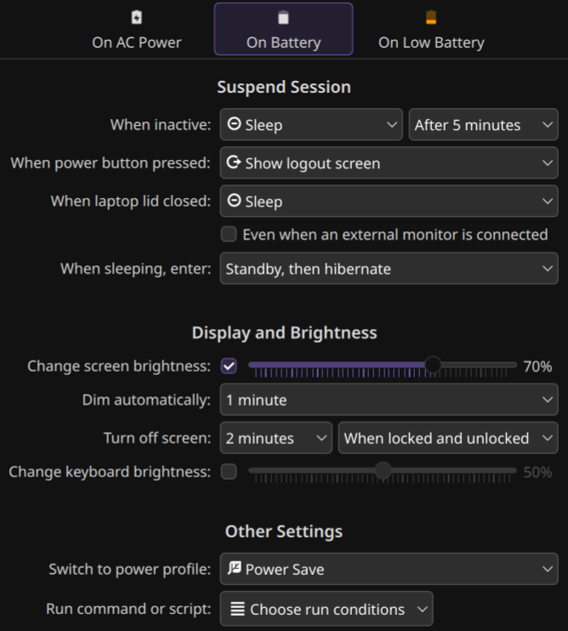Open the After 5 minutes dropdown
Viewport: 568px width, 631px height.
(x=483, y=125)
